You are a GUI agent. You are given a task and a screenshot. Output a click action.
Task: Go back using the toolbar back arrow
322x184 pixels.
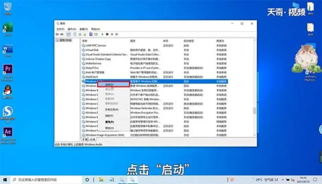[57, 34]
